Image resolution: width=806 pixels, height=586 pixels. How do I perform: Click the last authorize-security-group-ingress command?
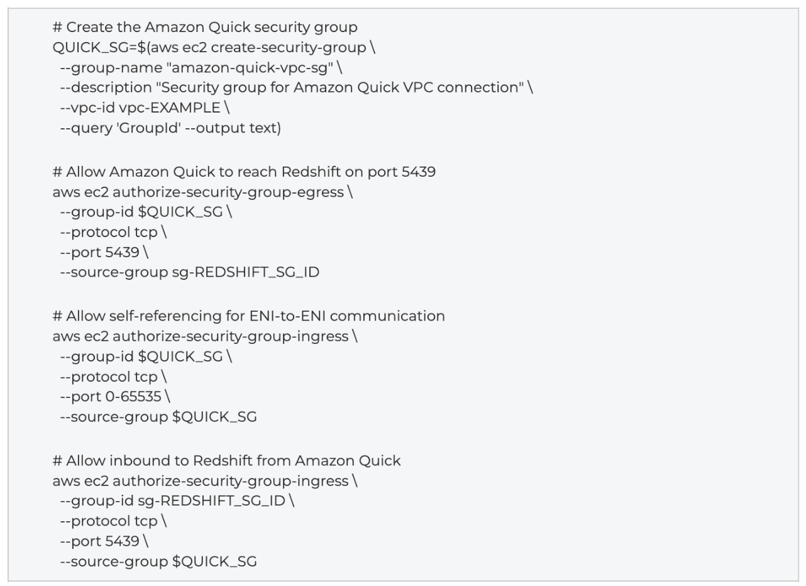click(x=205, y=481)
